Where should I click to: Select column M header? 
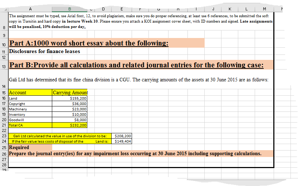[x=264, y=9]
